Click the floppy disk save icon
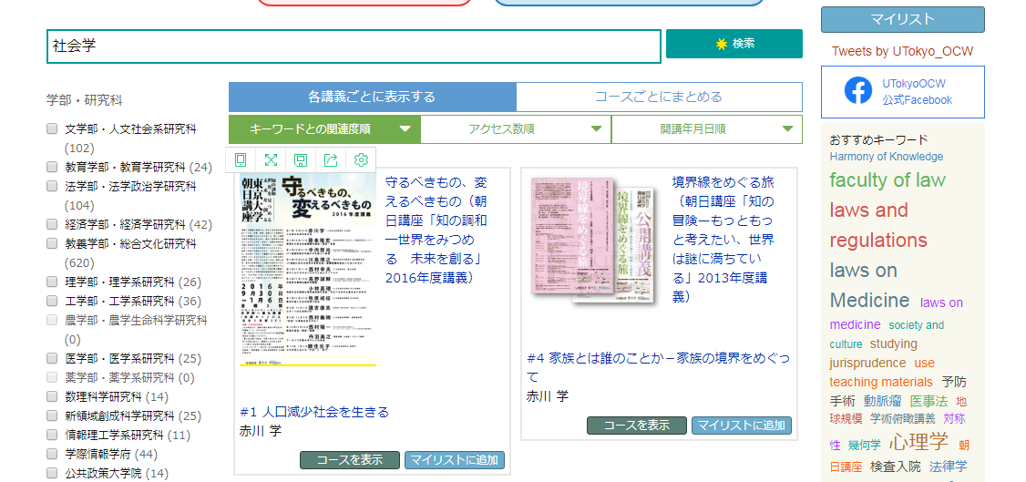This screenshot has height=482, width=1026. point(301,160)
